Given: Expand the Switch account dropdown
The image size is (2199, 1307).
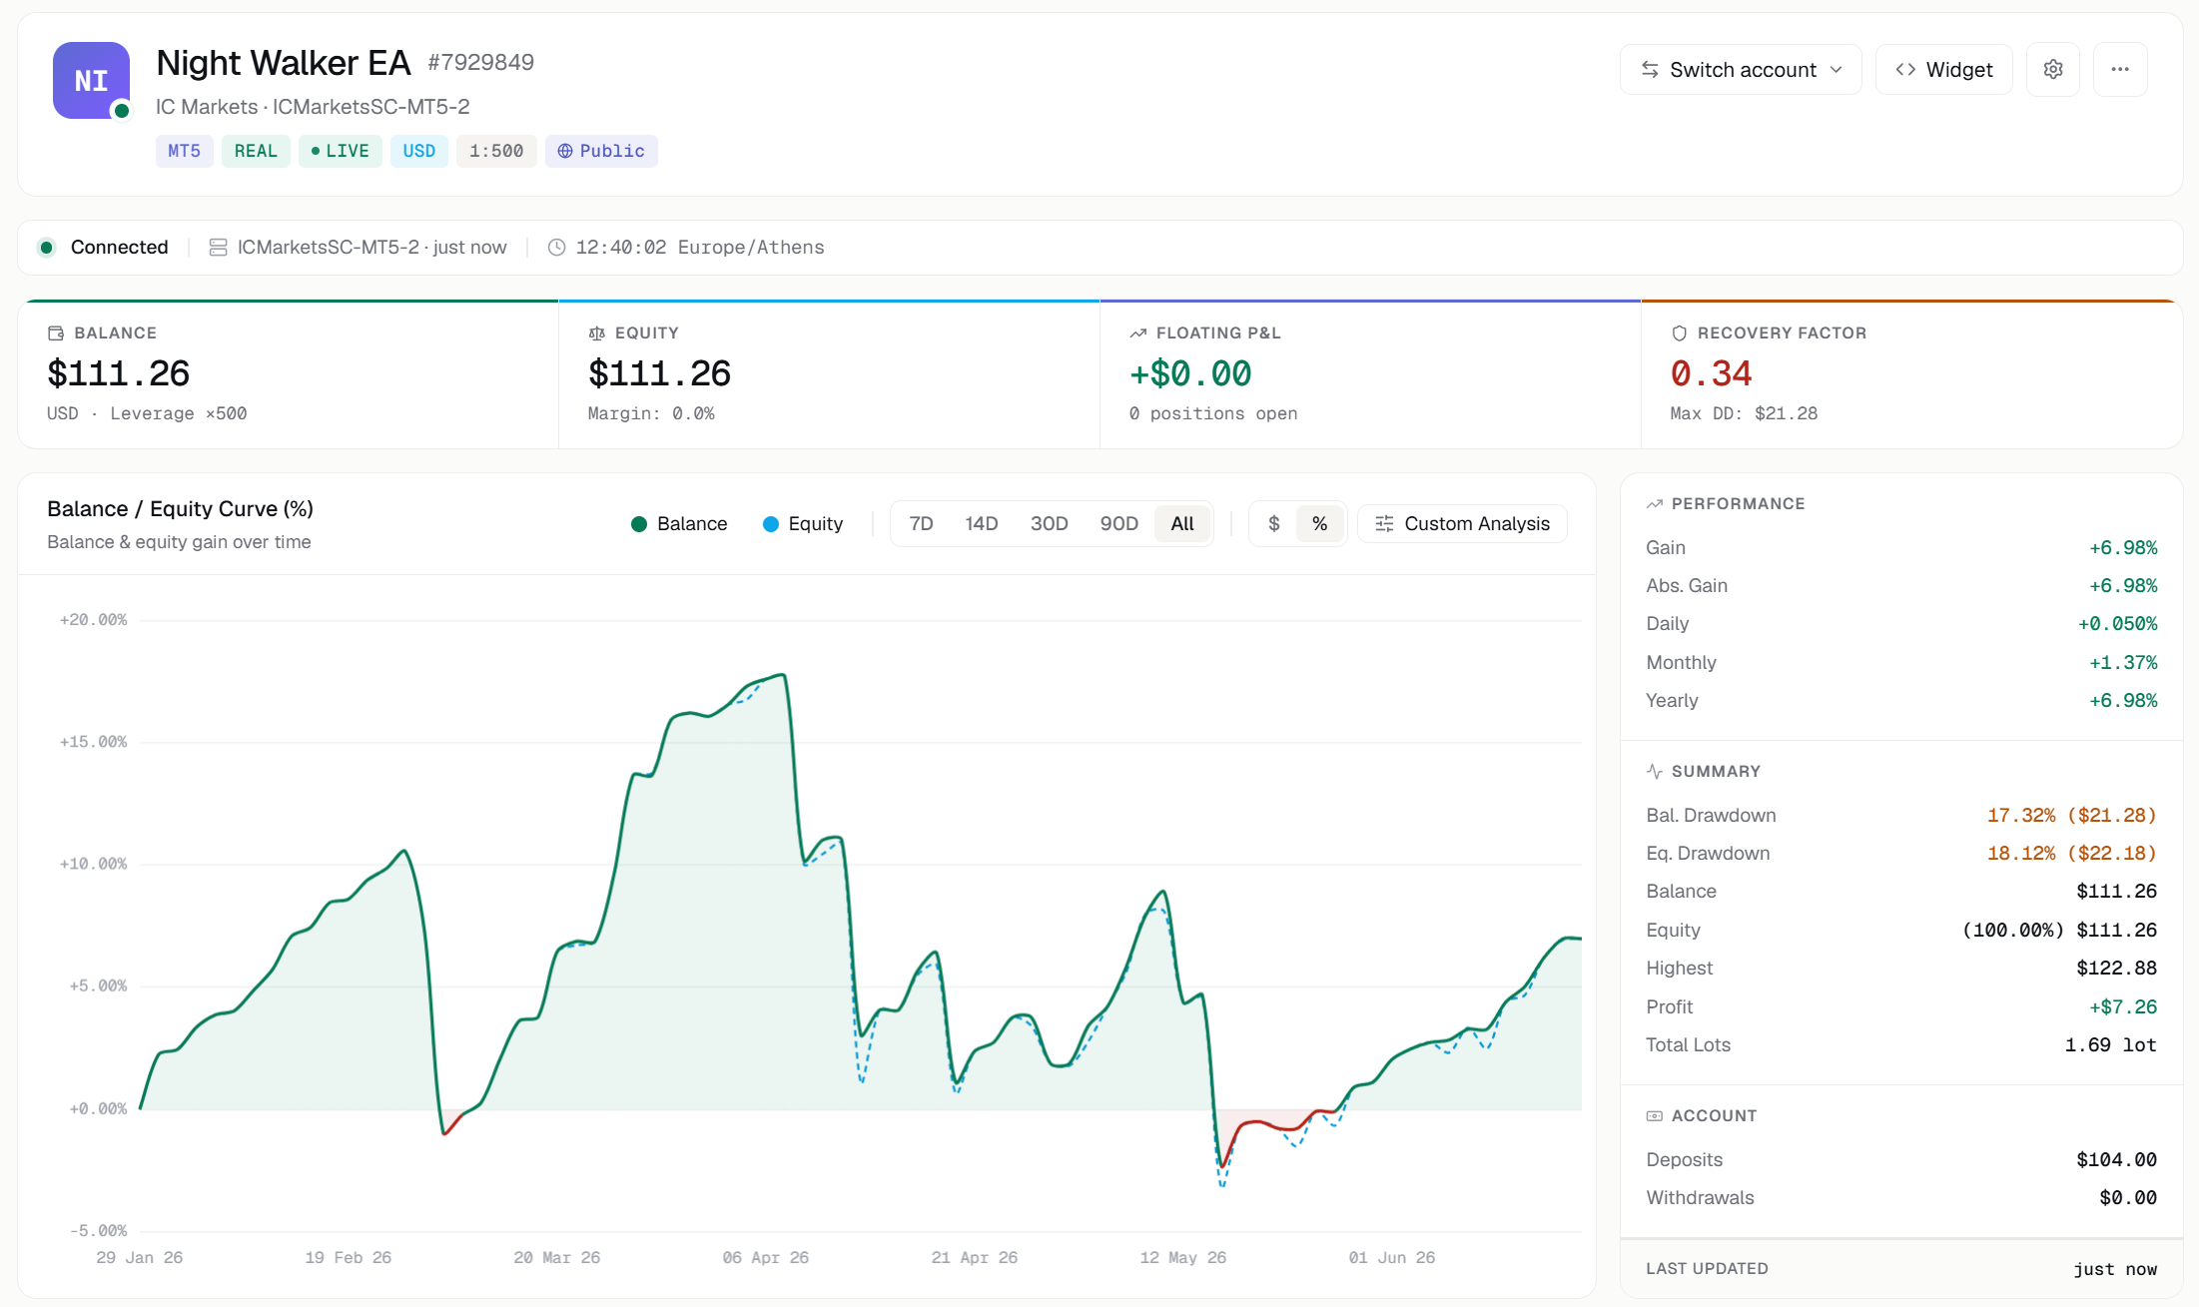Looking at the screenshot, I should point(1741,70).
